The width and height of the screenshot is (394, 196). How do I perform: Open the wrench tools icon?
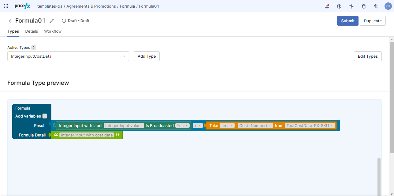[376, 6]
